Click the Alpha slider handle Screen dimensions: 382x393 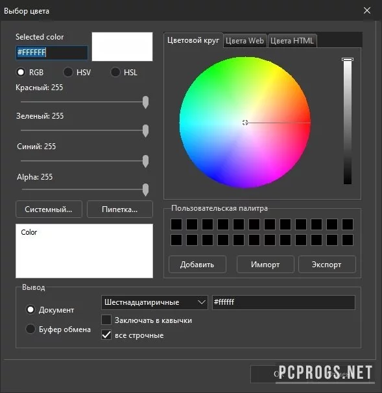(145, 190)
